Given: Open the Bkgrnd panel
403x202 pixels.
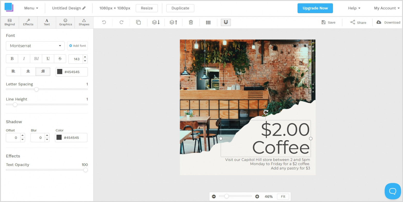Looking at the screenshot, I should tap(10, 23).
